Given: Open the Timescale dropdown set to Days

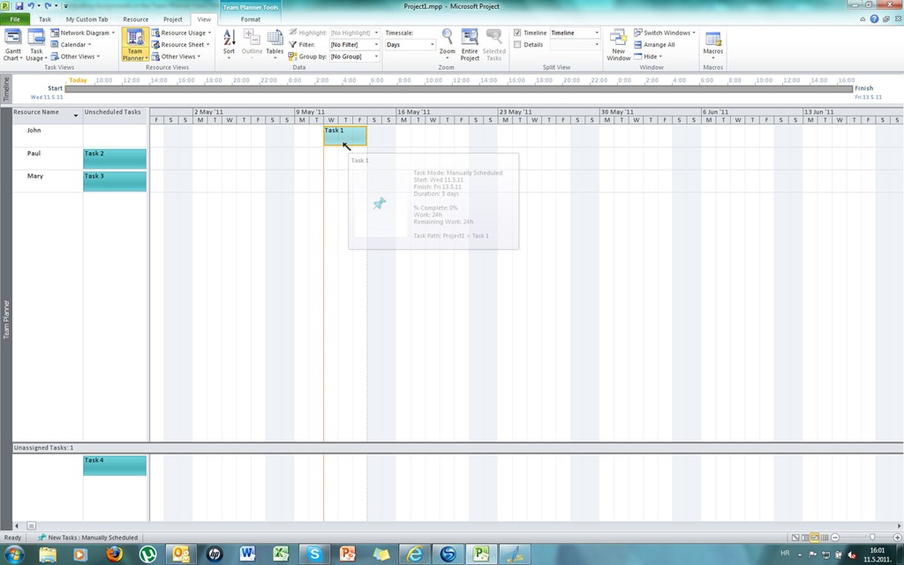Looking at the screenshot, I should (432, 44).
